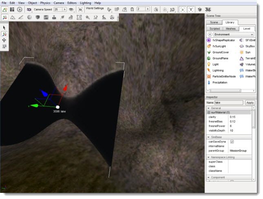The width and height of the screenshot is (263, 199).
Task: Select fxShapeReplicator in the library
Action: tap(221, 40)
